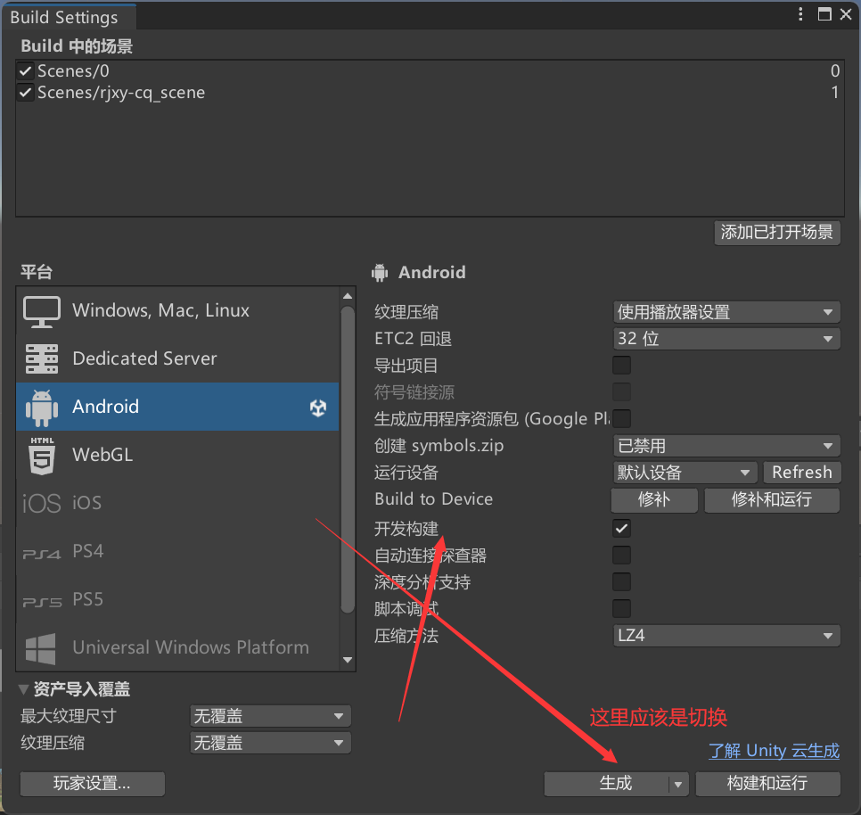Open the 最大纹理尺寸 无覆盖 dropdown
The height and width of the screenshot is (815, 861).
coord(270,716)
